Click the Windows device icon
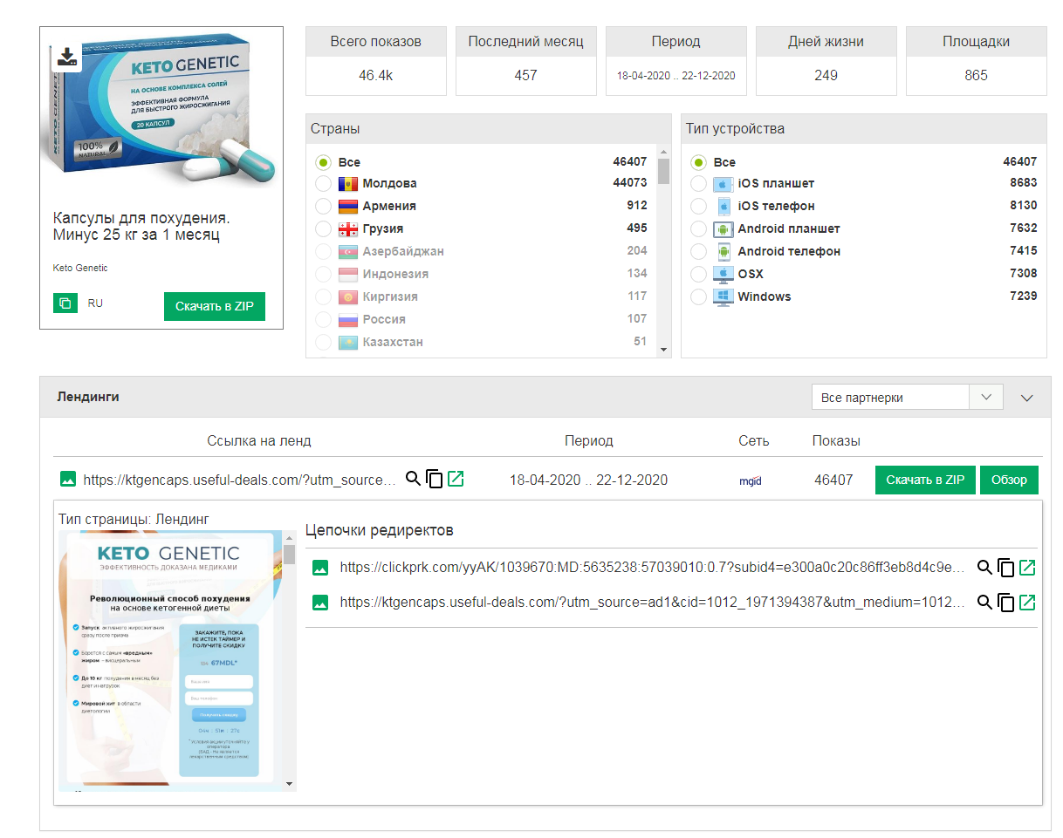 click(723, 296)
